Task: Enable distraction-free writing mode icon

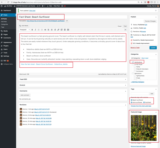Action: [125, 30]
